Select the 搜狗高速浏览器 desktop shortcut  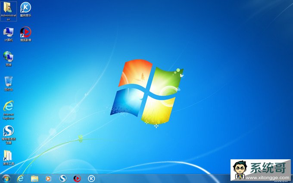tap(9, 135)
